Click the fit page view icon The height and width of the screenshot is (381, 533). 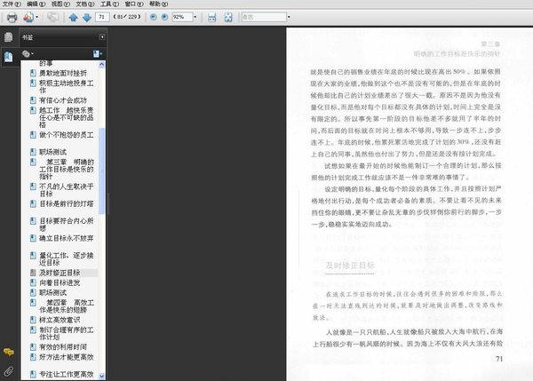(x=228, y=17)
